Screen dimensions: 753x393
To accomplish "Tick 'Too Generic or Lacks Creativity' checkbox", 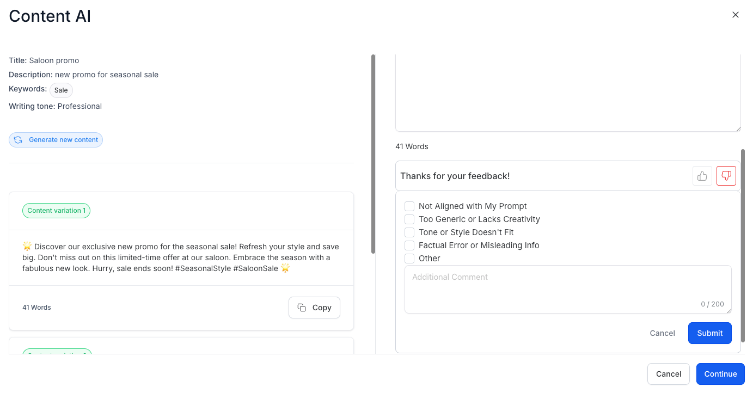I will 409,219.
